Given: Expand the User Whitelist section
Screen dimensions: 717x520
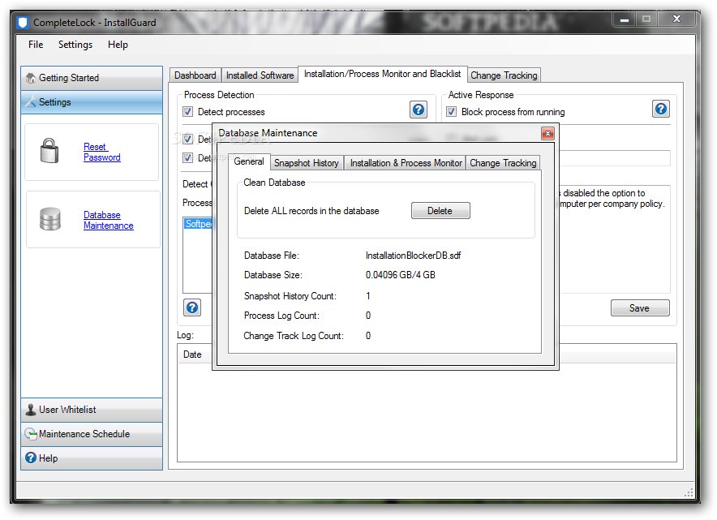Looking at the screenshot, I should (x=92, y=410).
